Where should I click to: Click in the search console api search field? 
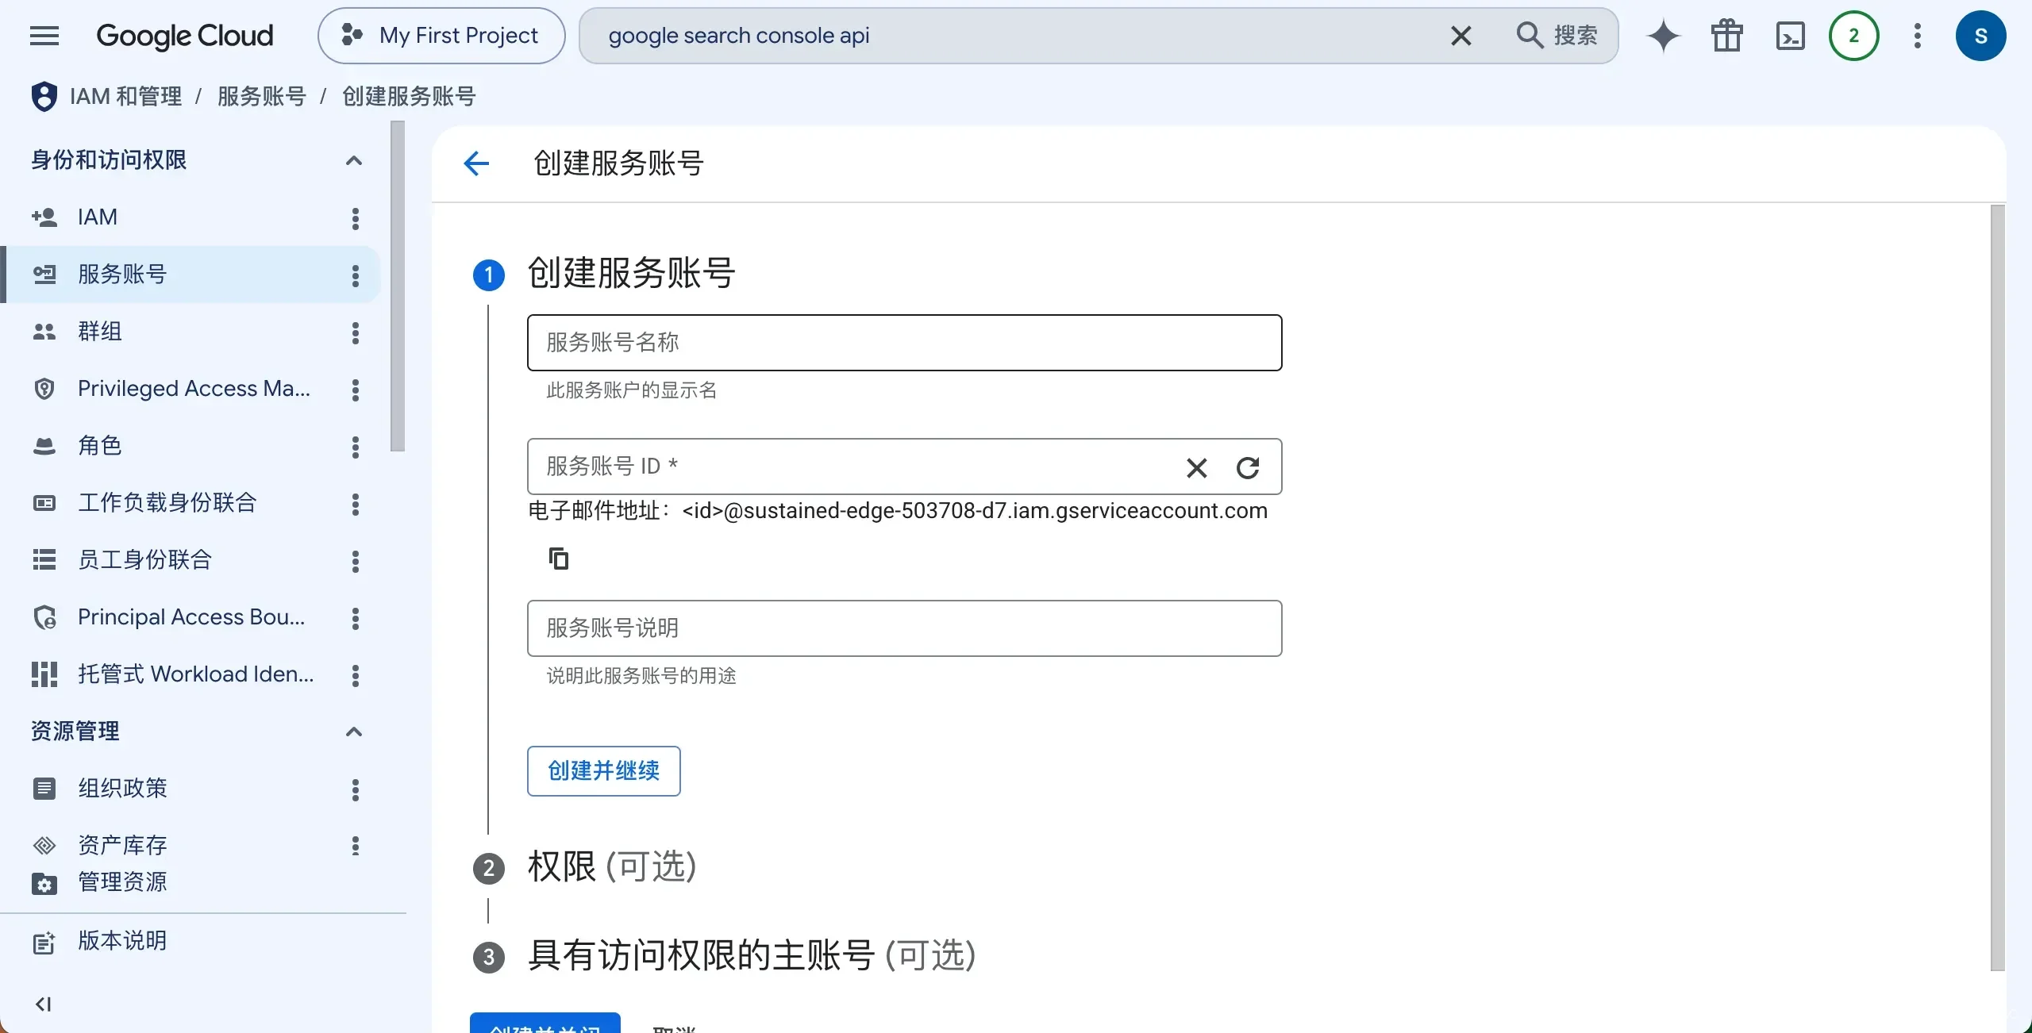(1016, 36)
